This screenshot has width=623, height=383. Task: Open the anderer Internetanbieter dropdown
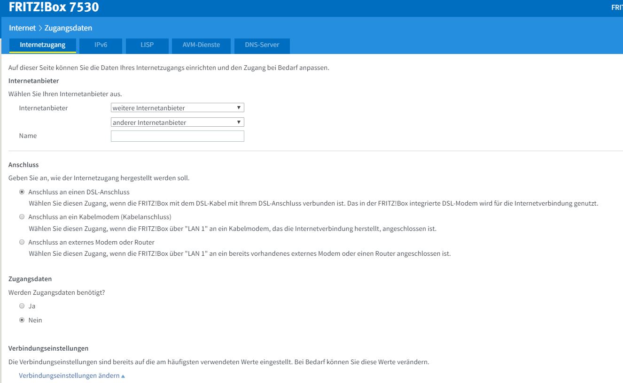(x=178, y=123)
